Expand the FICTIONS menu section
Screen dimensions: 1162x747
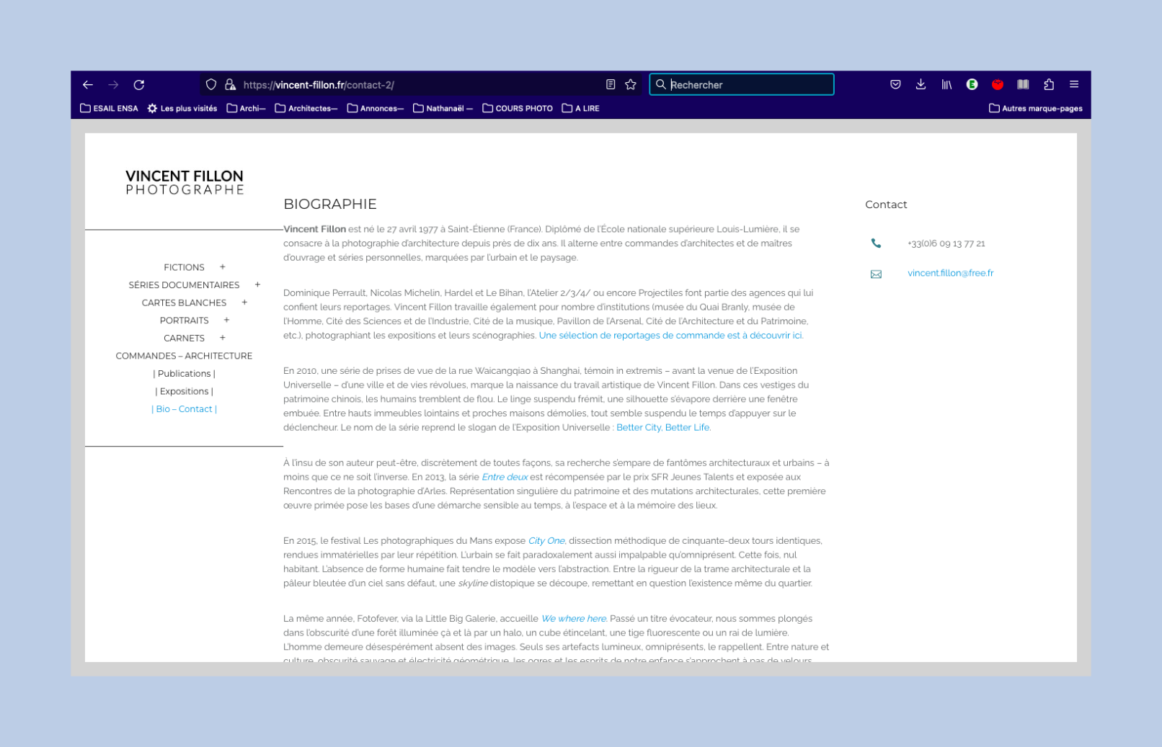(x=223, y=267)
